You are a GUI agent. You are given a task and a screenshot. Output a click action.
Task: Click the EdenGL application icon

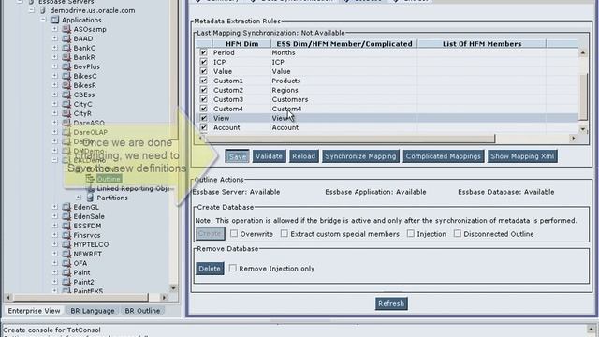66,207
